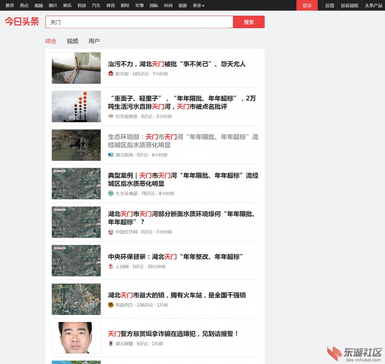Switch to the 视频 search results tab

73,41
